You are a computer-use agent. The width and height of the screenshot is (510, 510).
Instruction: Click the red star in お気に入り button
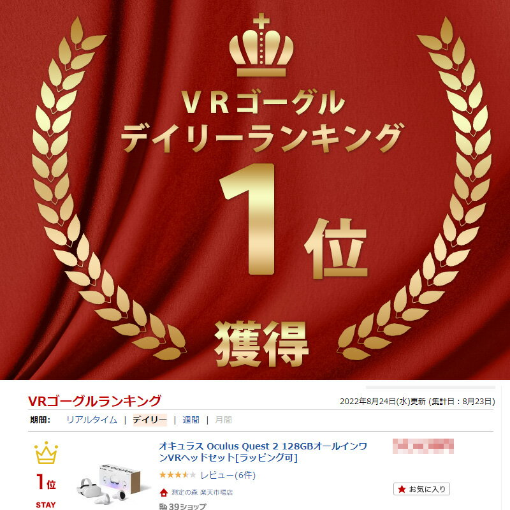pyautogui.click(x=402, y=489)
